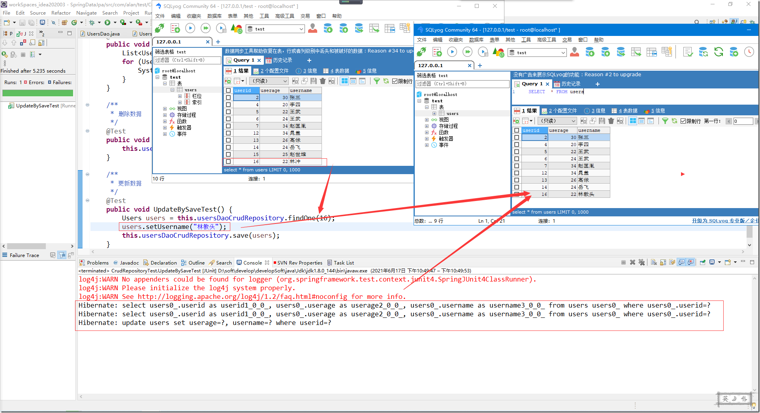Click Remove All Terminated Launches icon in Console

tap(641, 263)
